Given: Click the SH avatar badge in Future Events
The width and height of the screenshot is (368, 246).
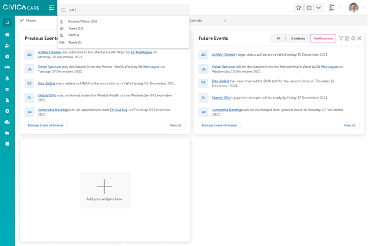Looking at the screenshot, I should 203,112.
